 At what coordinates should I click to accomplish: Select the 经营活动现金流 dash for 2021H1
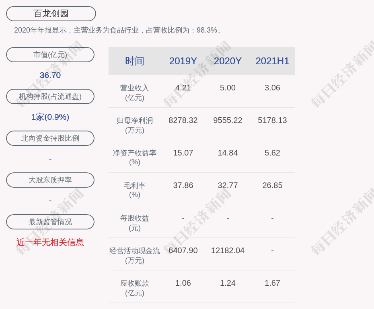272,250
